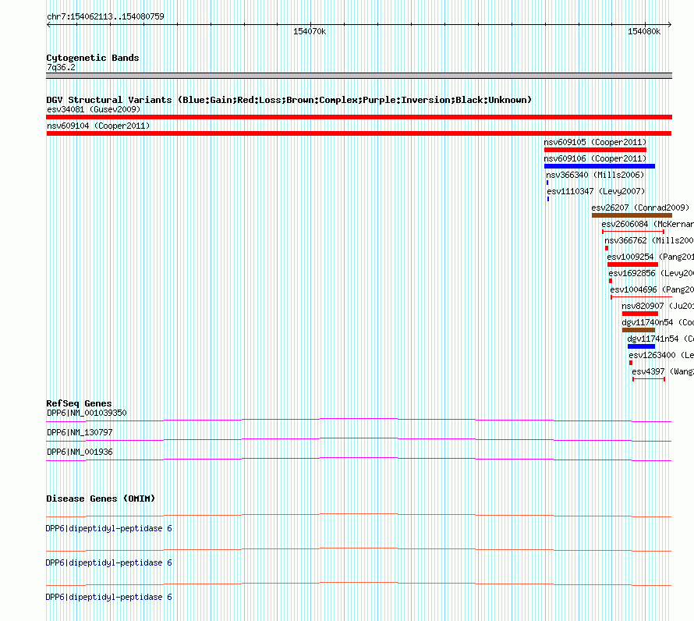Click the chr7:154062113..154080759 coordinate label

pos(105,16)
